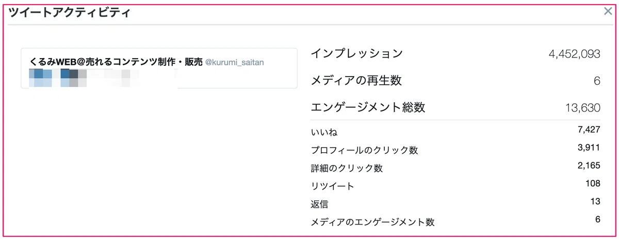Viewport: 619px width, 240px height.
Task: Open the tweet preview card
Action: click(159, 68)
